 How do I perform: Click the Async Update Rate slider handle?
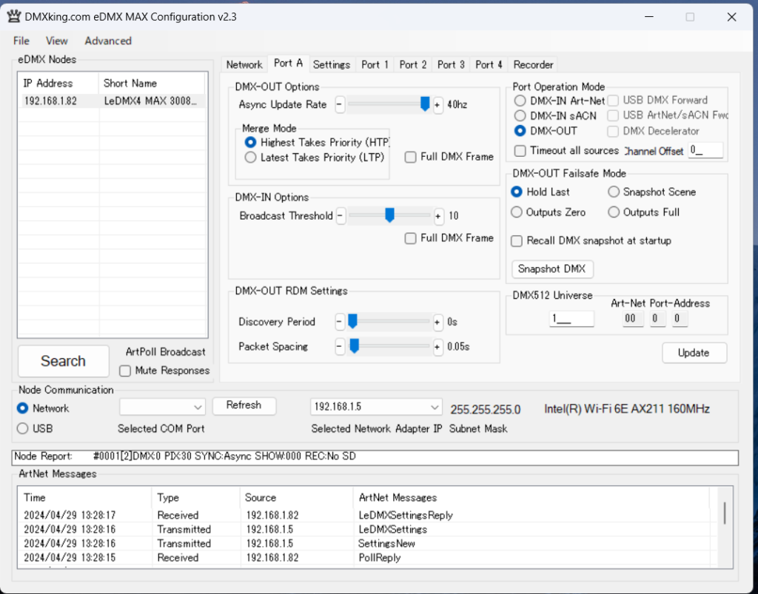click(424, 104)
